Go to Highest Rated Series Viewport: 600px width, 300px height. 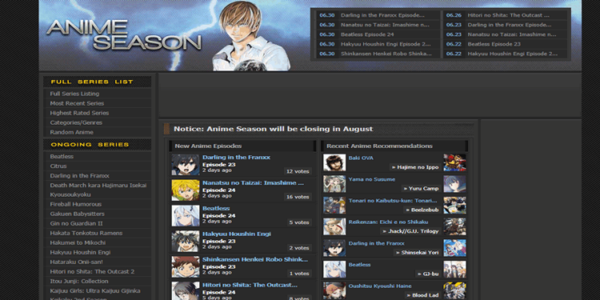(x=79, y=113)
